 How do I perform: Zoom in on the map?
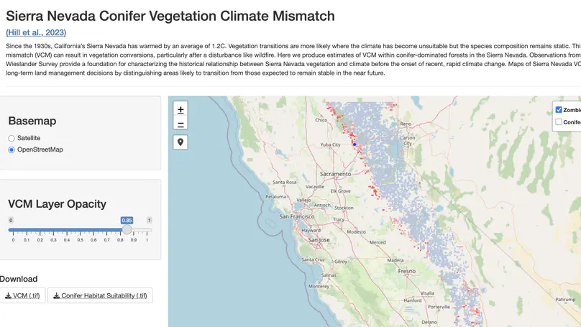point(180,109)
